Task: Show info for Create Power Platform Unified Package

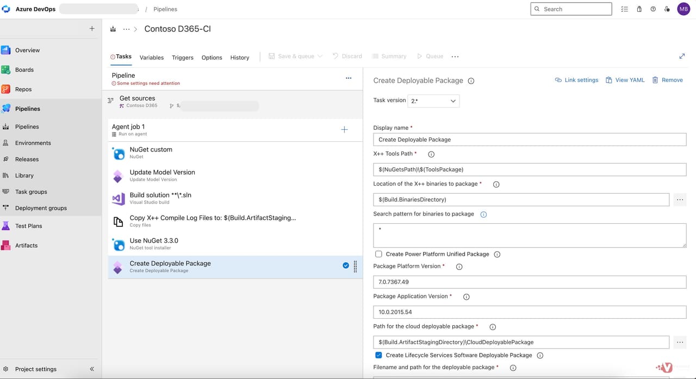Action: coord(497,254)
